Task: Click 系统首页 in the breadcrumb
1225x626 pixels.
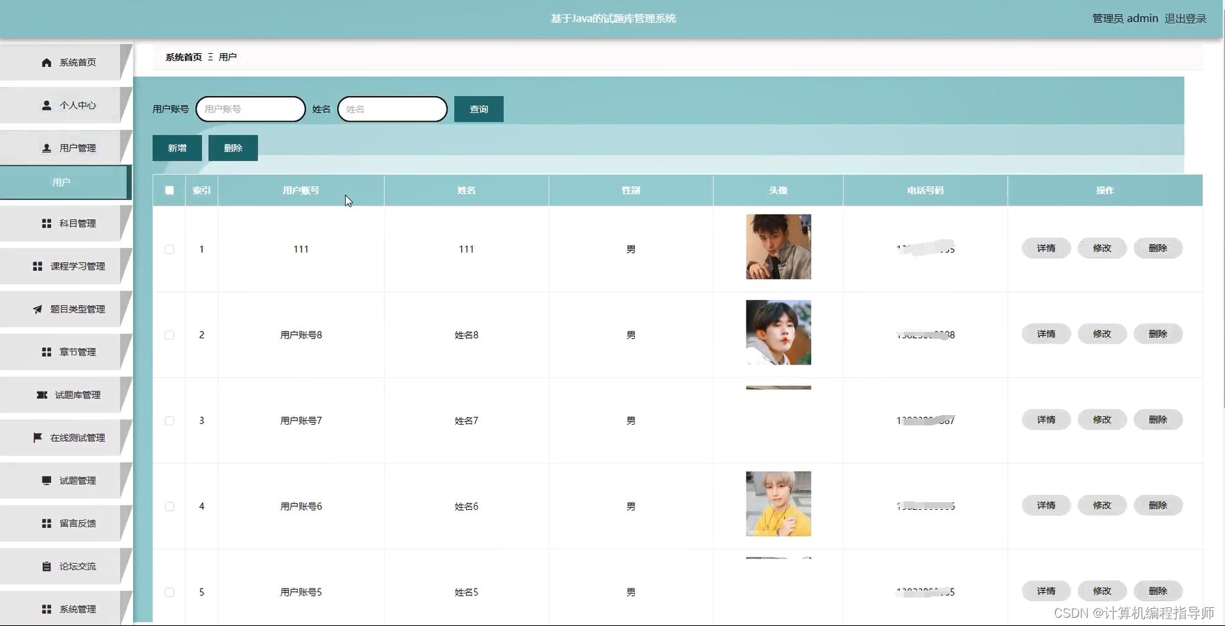Action: [184, 57]
